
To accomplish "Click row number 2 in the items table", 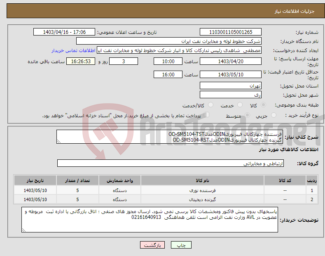I will [x=312, y=199].
